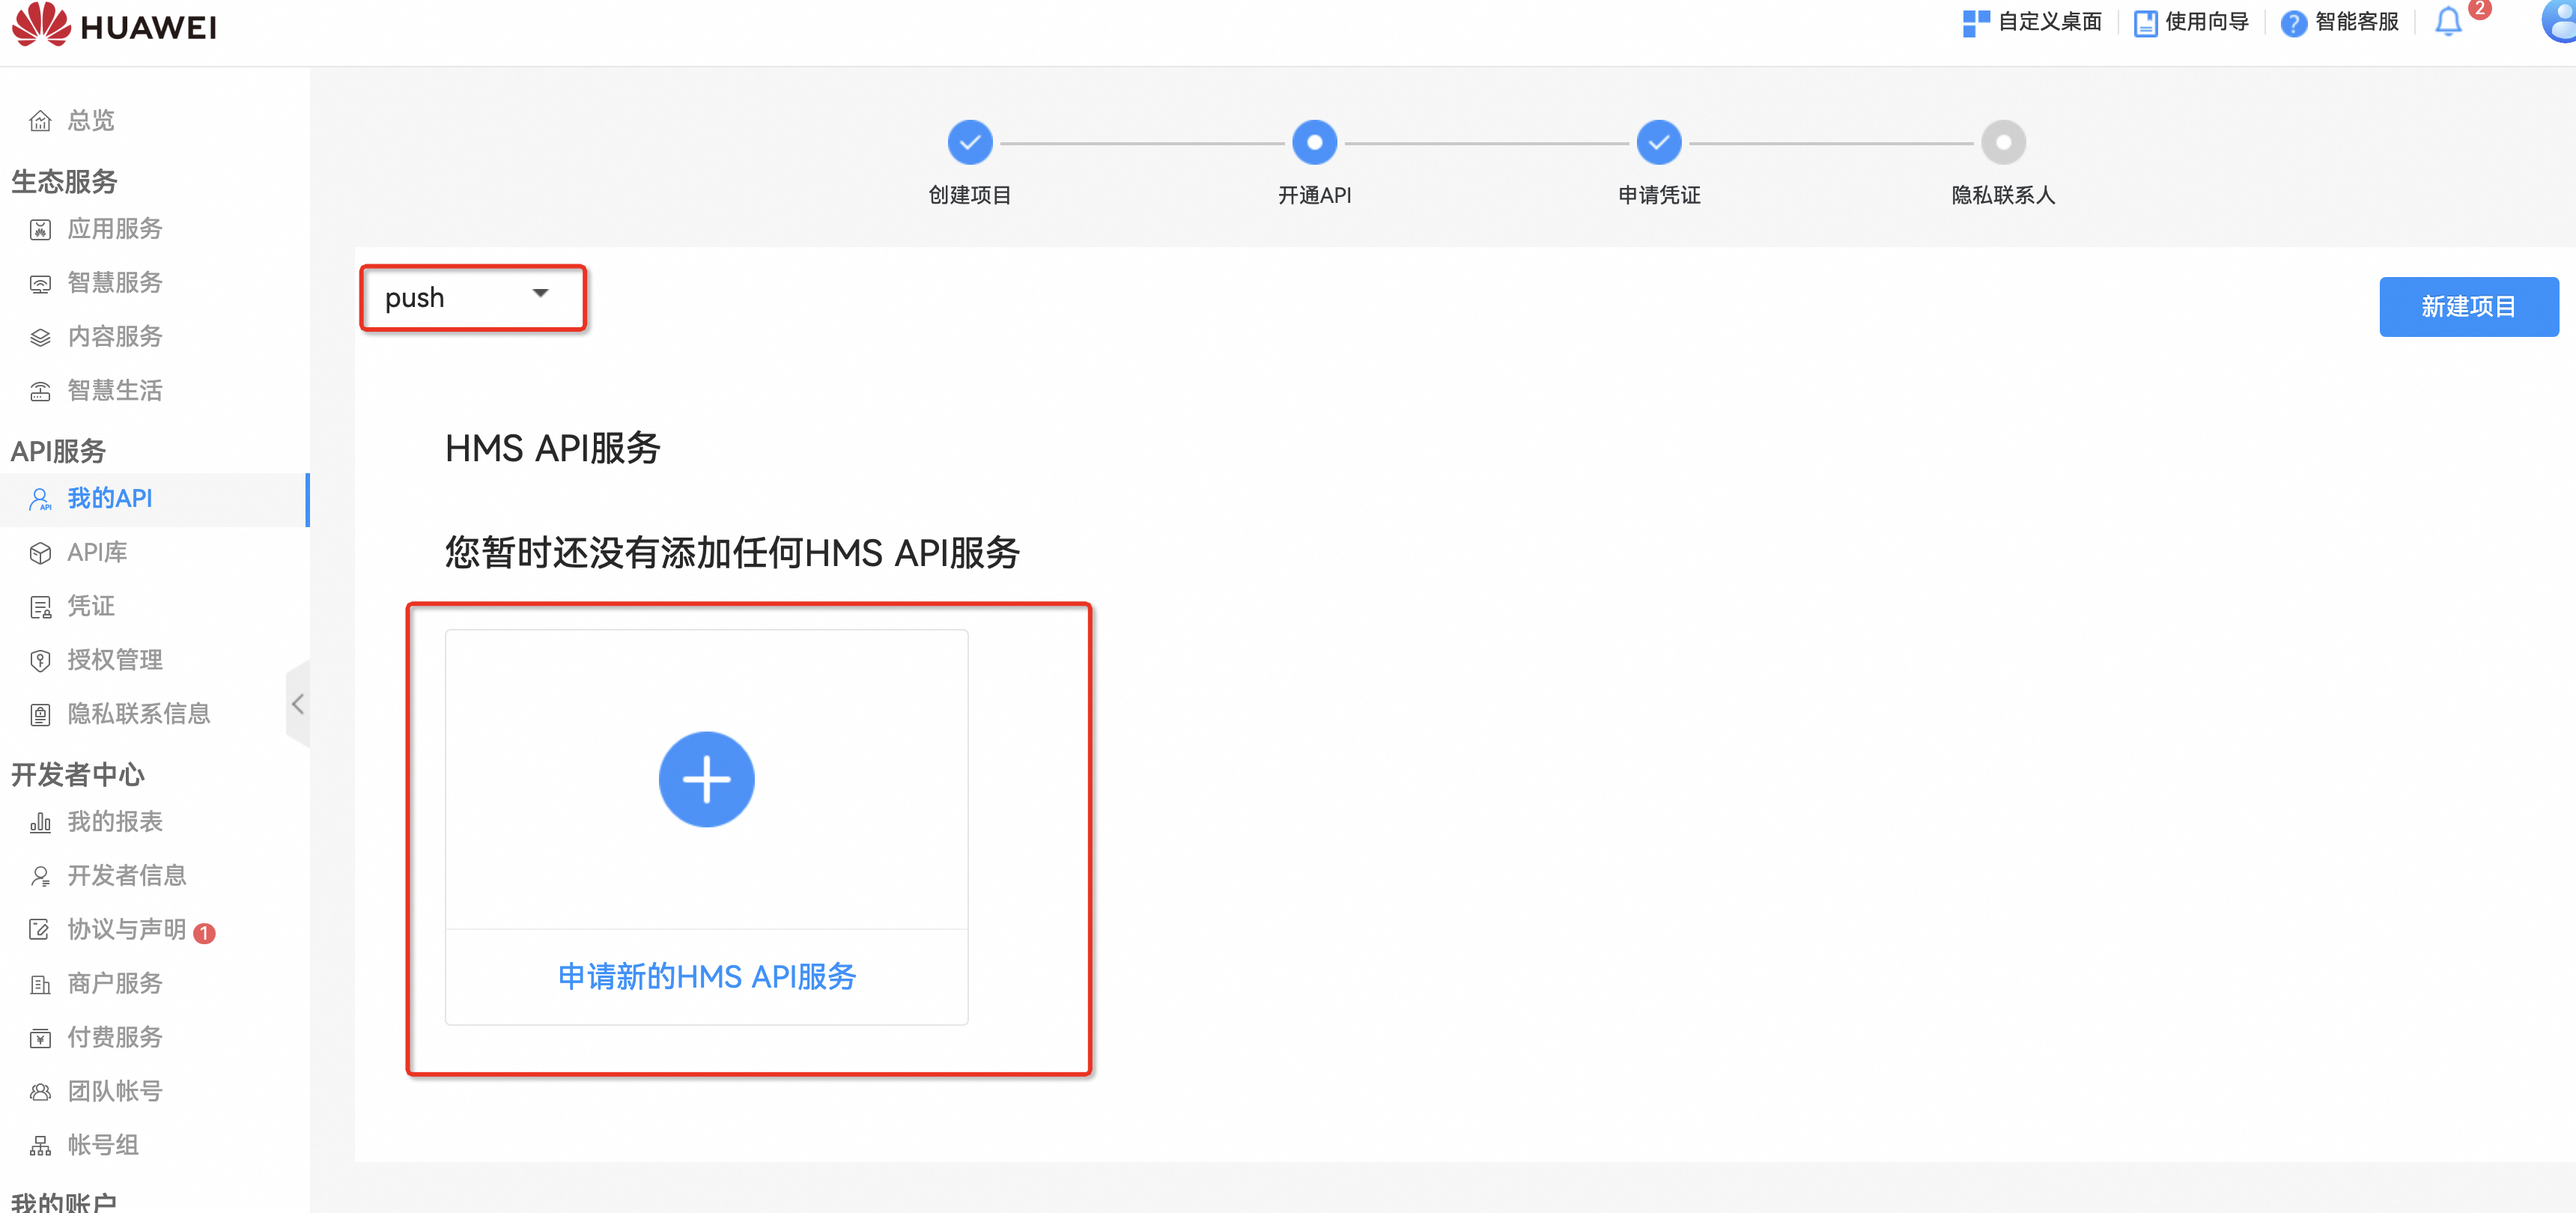The height and width of the screenshot is (1213, 2576).
Task: Click the 创建项目 step label
Action: tap(970, 195)
